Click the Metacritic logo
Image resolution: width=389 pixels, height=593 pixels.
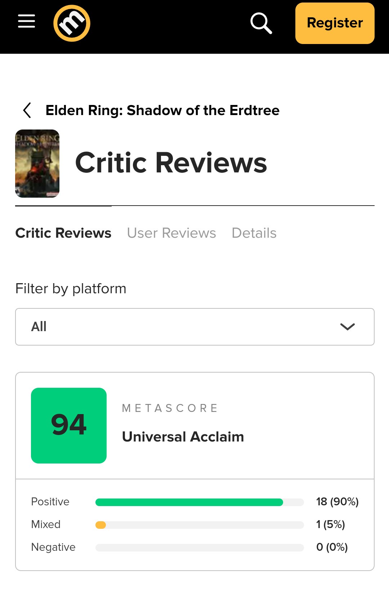[x=72, y=23]
